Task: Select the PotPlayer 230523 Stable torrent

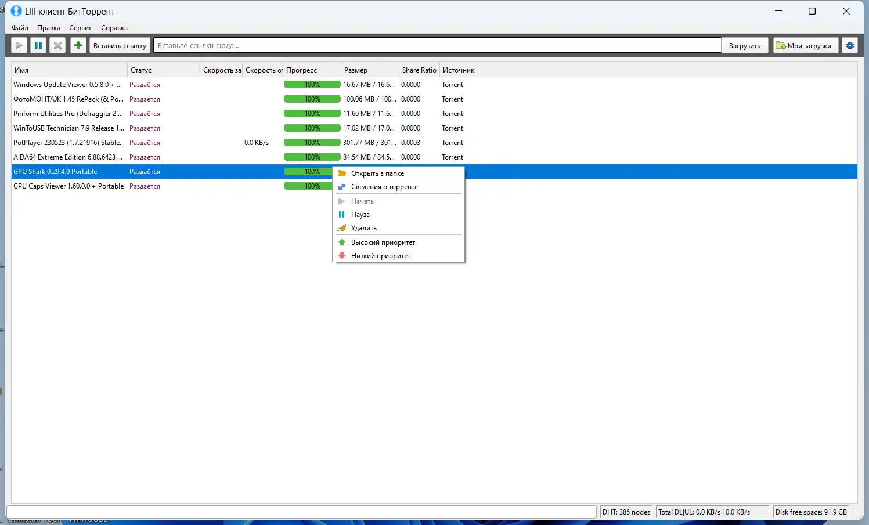Action: pos(69,143)
